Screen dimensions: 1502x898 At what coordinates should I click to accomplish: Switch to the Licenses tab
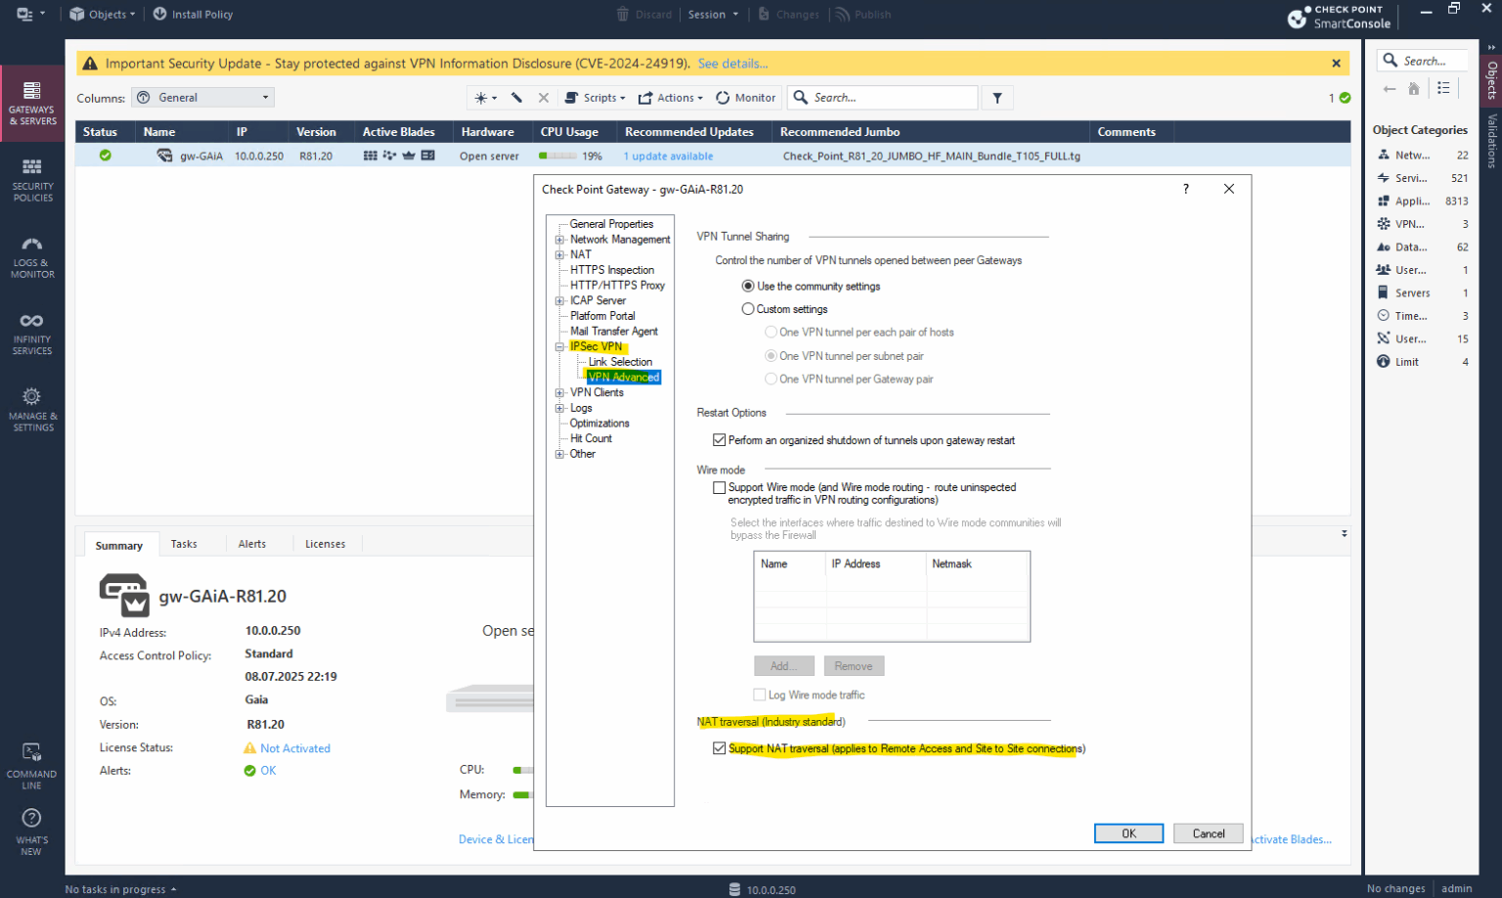pos(325,544)
